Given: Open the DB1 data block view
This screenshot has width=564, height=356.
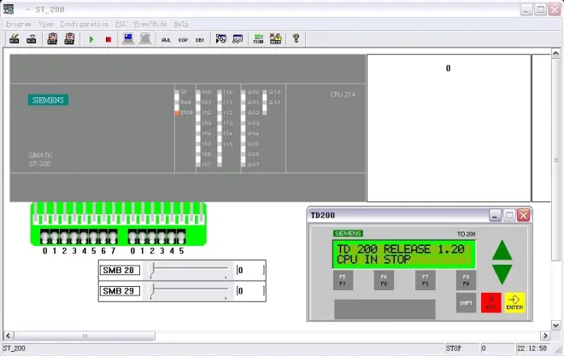Looking at the screenshot, I should point(200,40).
